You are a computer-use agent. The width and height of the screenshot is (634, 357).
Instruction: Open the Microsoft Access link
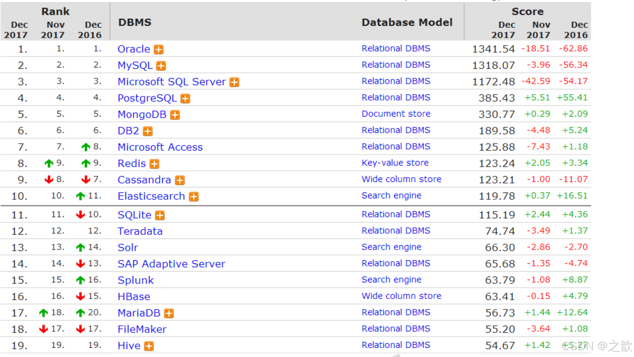[x=160, y=147]
